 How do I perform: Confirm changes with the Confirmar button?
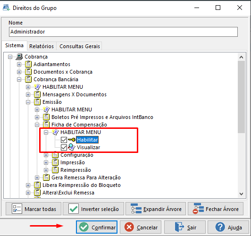[97, 227]
